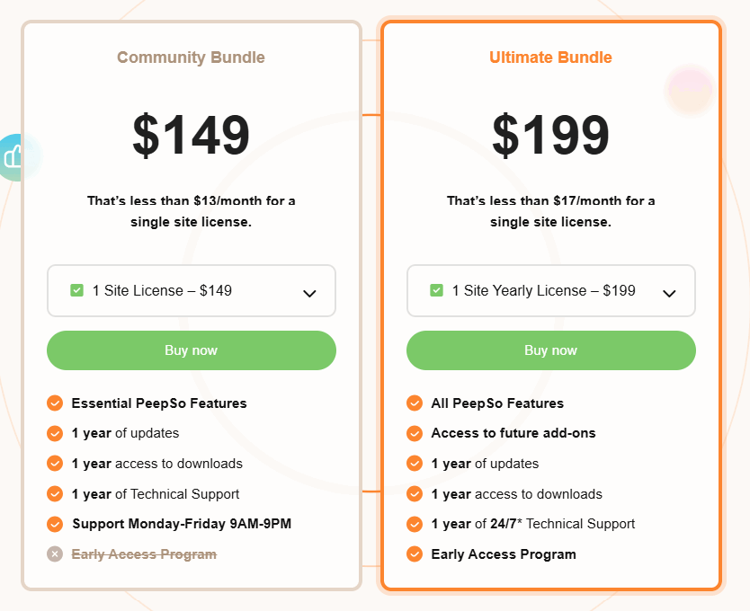Click checkmark icon beside 24/7 Technical Support

(415, 524)
